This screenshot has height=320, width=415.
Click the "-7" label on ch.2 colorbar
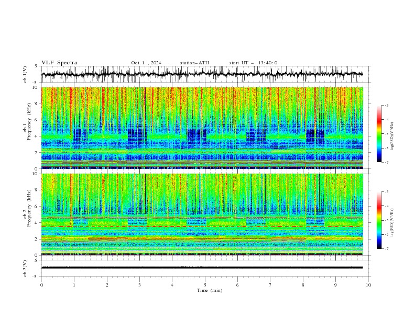386,249
